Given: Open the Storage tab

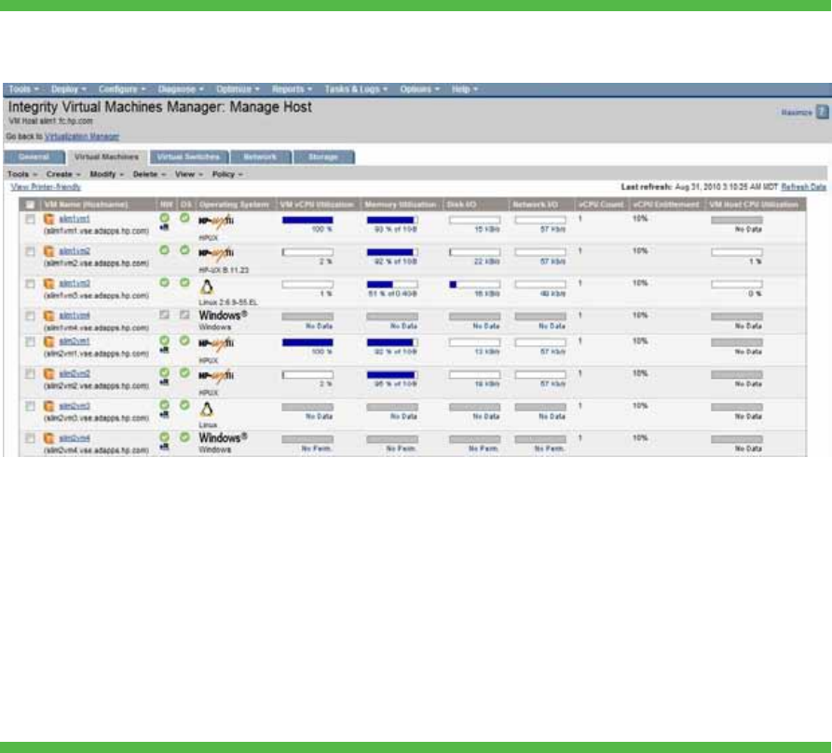Looking at the screenshot, I should click(323, 157).
